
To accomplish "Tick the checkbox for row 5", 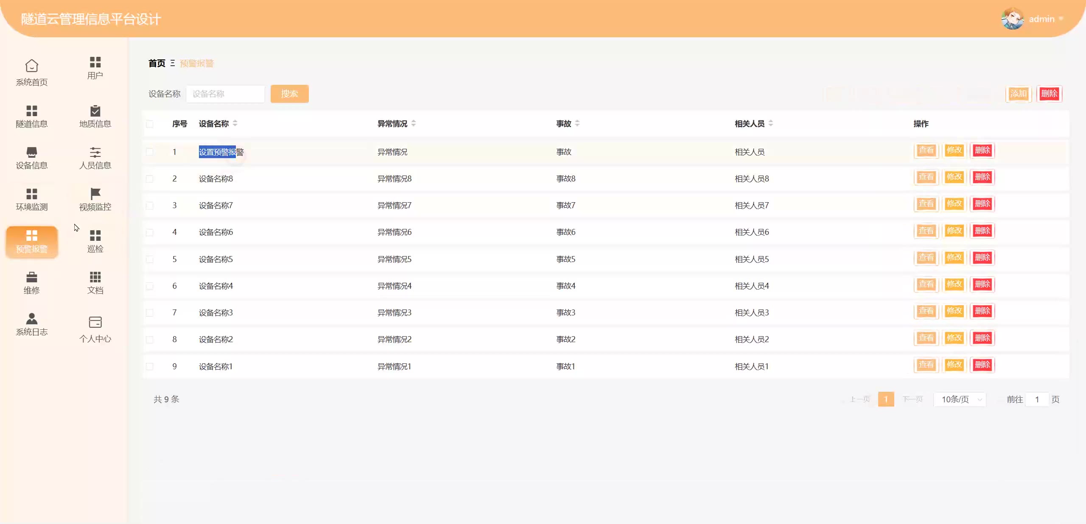I will pos(149,259).
